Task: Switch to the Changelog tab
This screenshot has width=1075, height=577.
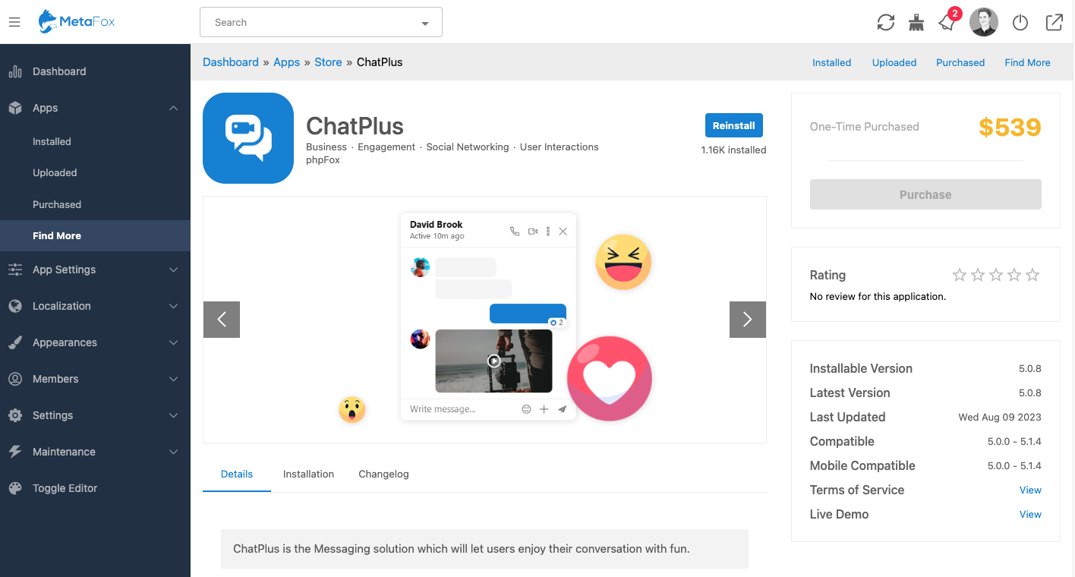Action: click(383, 474)
